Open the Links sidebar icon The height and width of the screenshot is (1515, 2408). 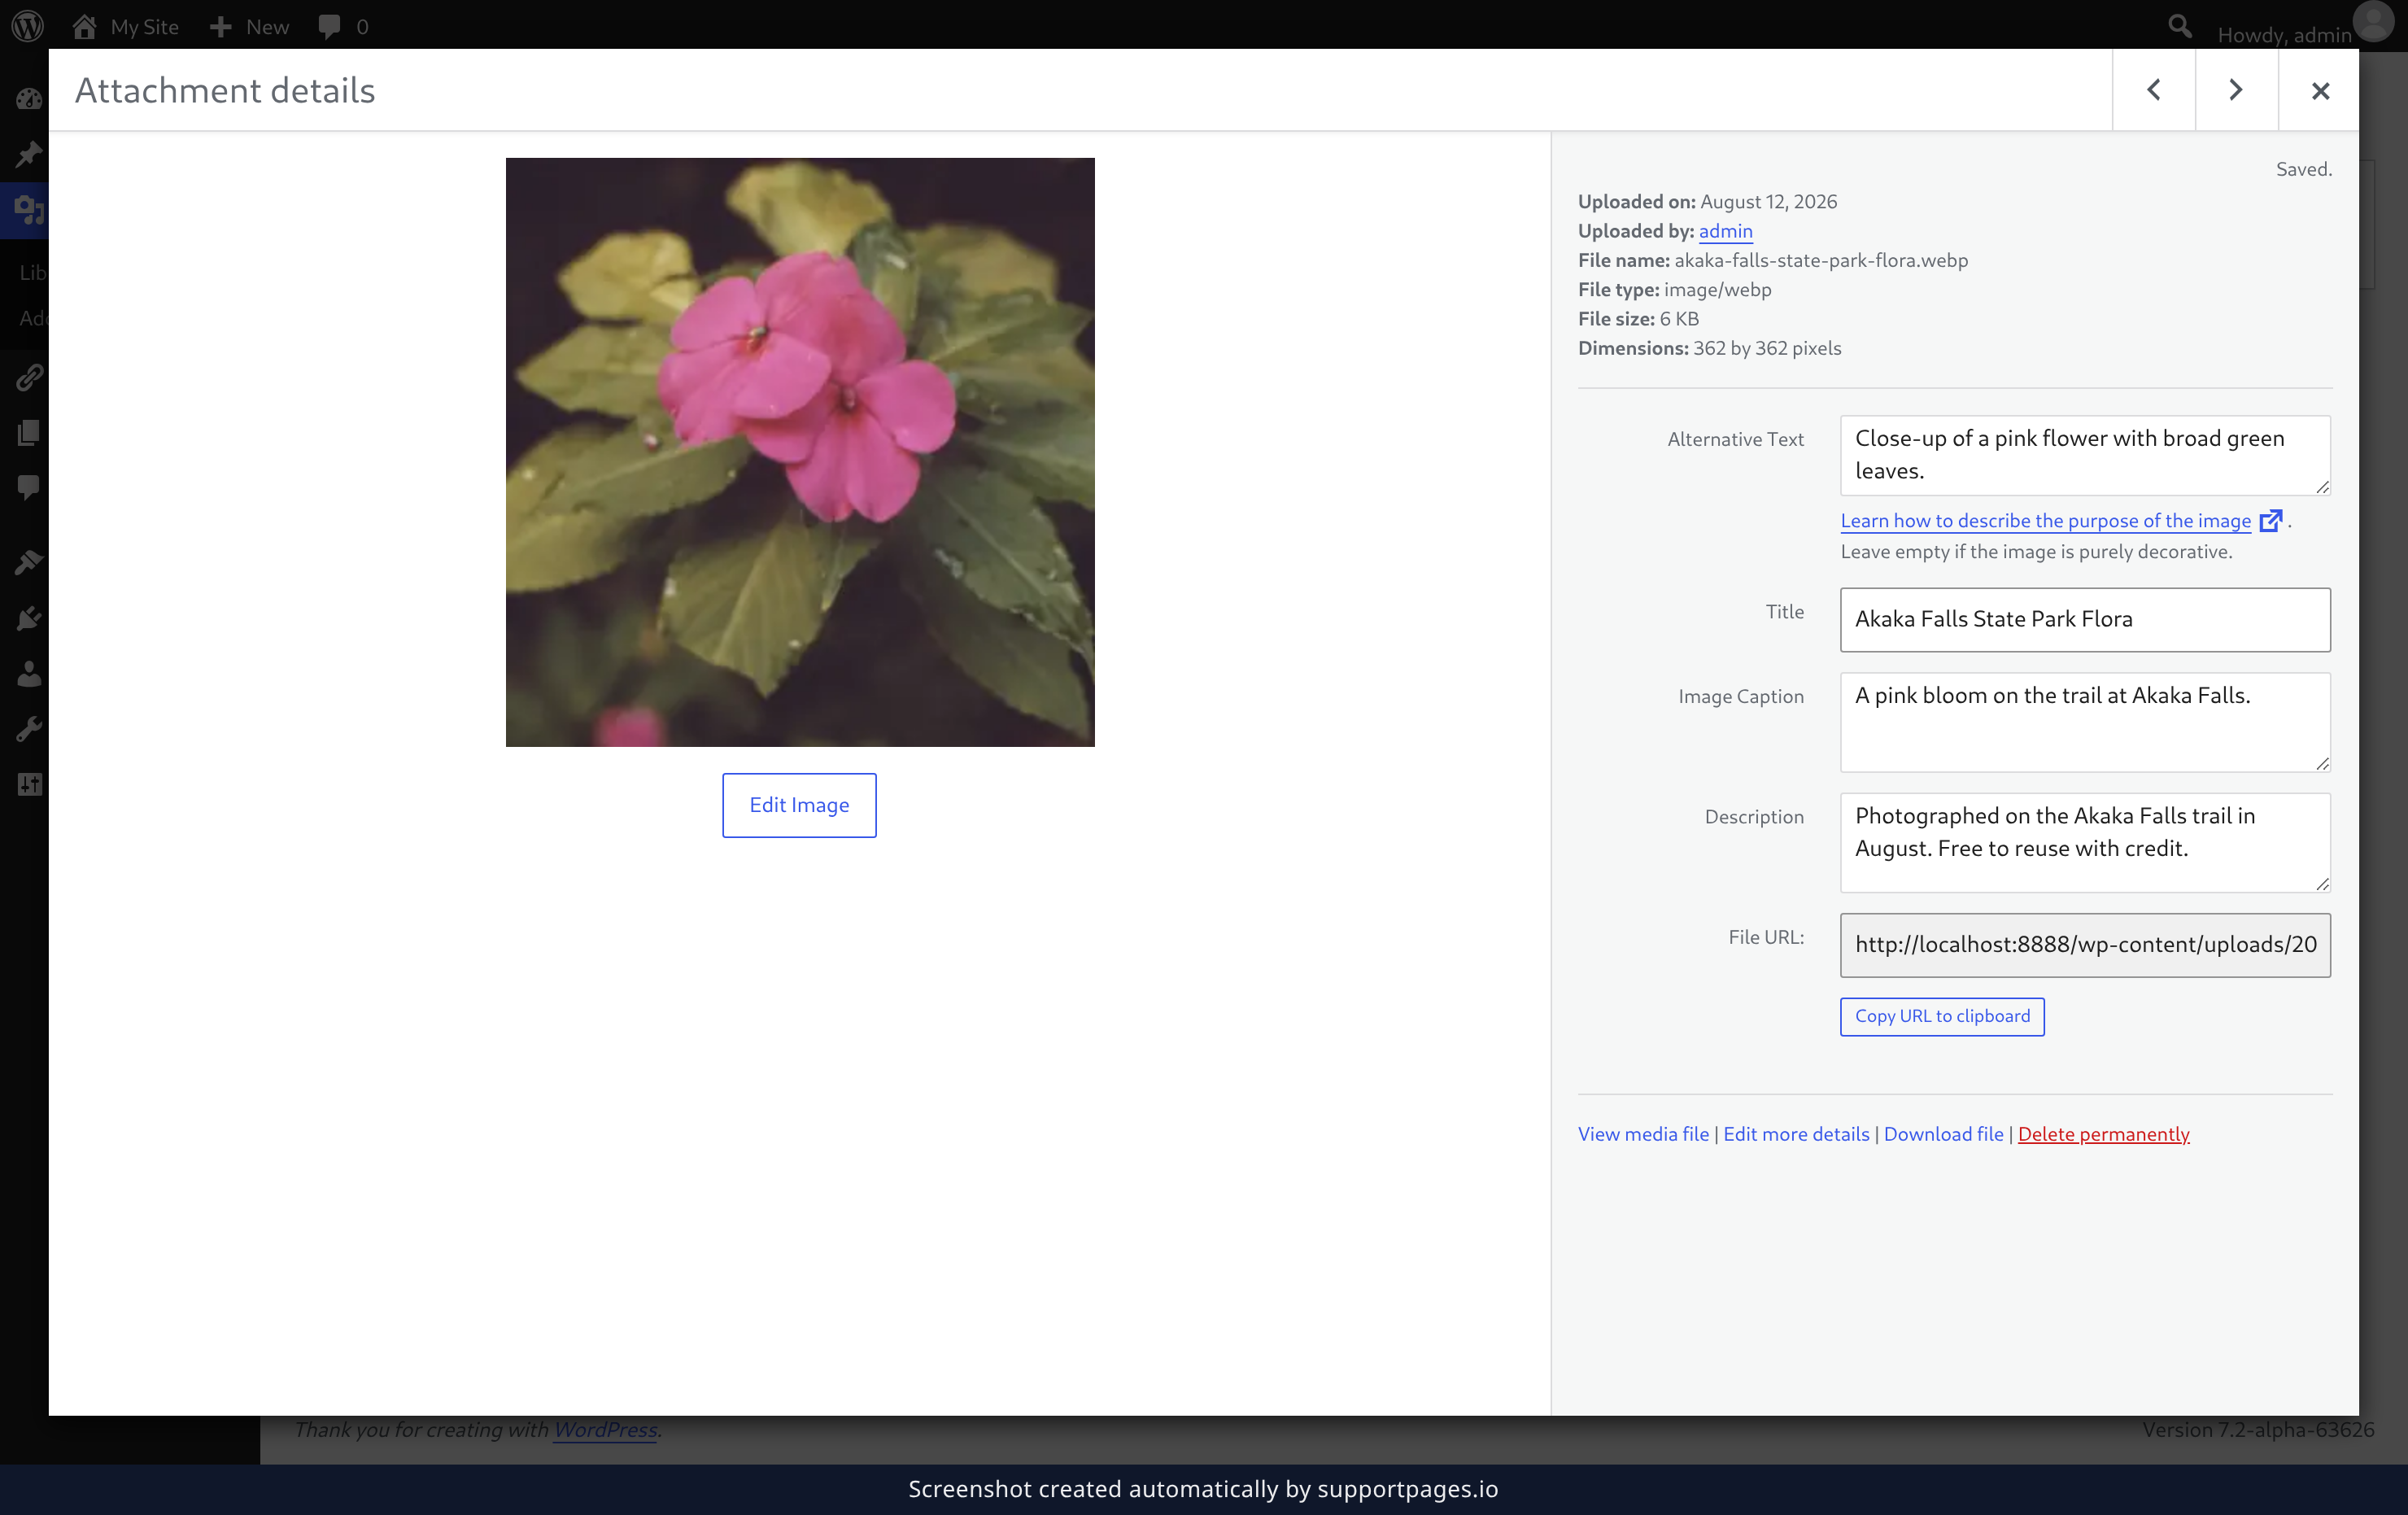(28, 377)
